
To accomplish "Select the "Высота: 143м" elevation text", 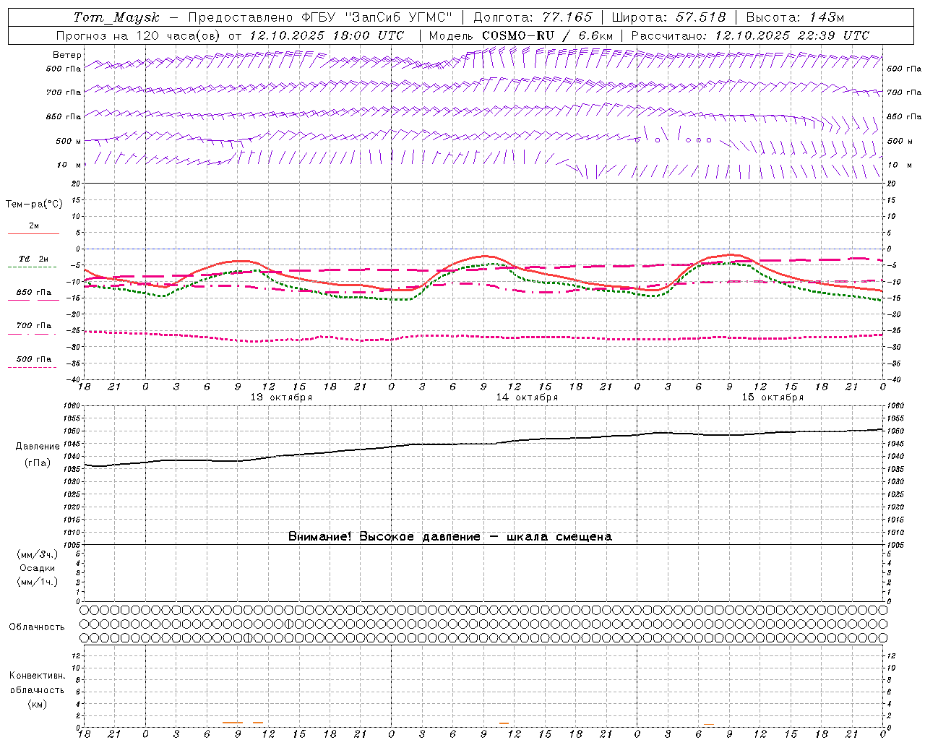I will pyautogui.click(x=795, y=17).
